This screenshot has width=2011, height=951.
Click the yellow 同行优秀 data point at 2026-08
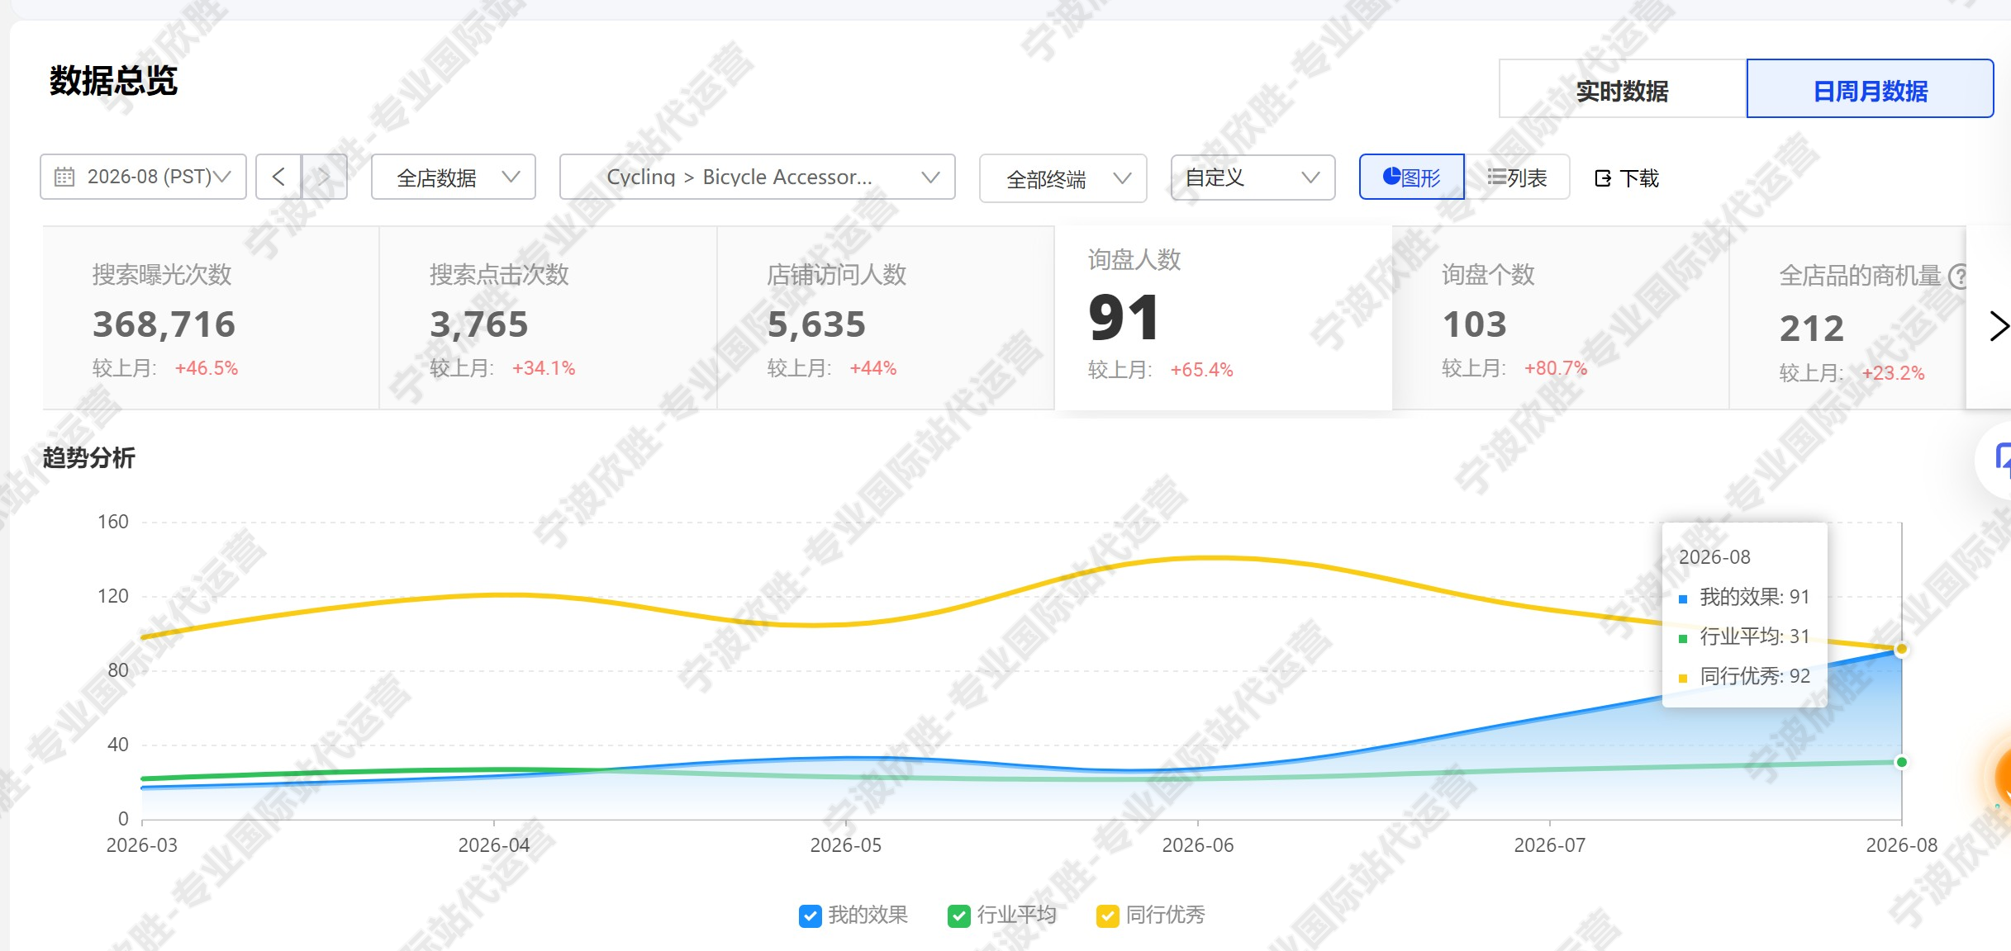(1901, 649)
